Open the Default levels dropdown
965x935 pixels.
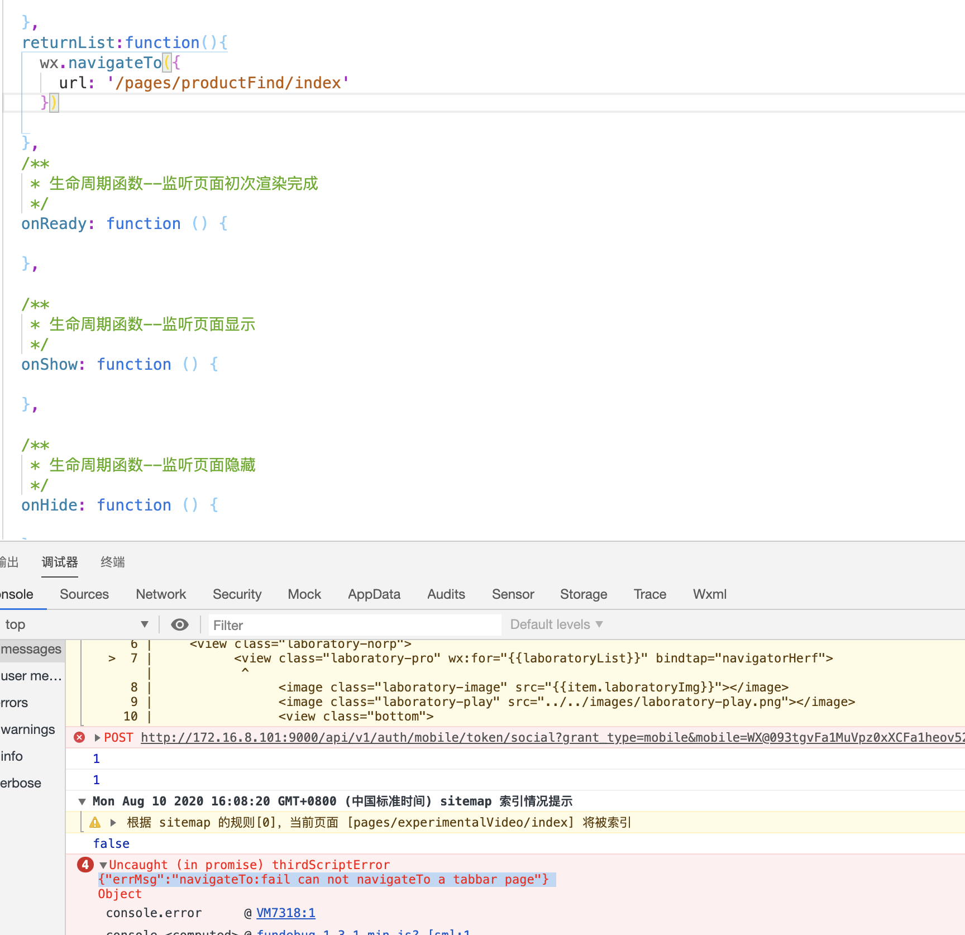pos(555,624)
